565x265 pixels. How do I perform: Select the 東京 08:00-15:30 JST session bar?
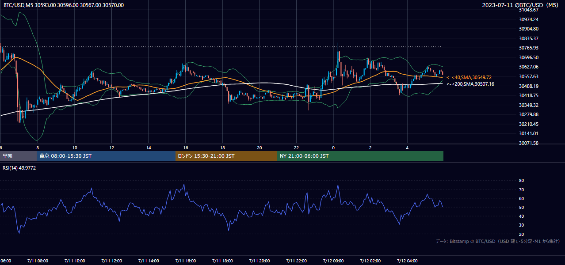(107, 156)
